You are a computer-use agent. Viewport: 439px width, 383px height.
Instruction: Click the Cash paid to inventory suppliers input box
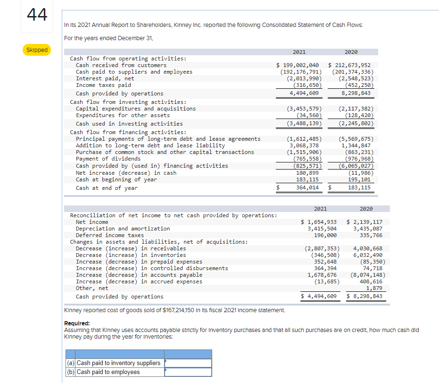click(188, 363)
